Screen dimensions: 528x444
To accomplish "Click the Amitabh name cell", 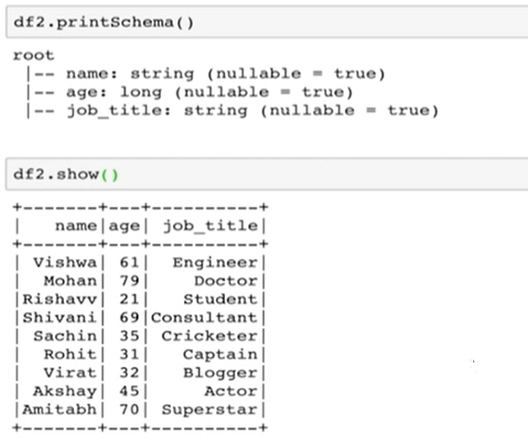I will 59,409.
